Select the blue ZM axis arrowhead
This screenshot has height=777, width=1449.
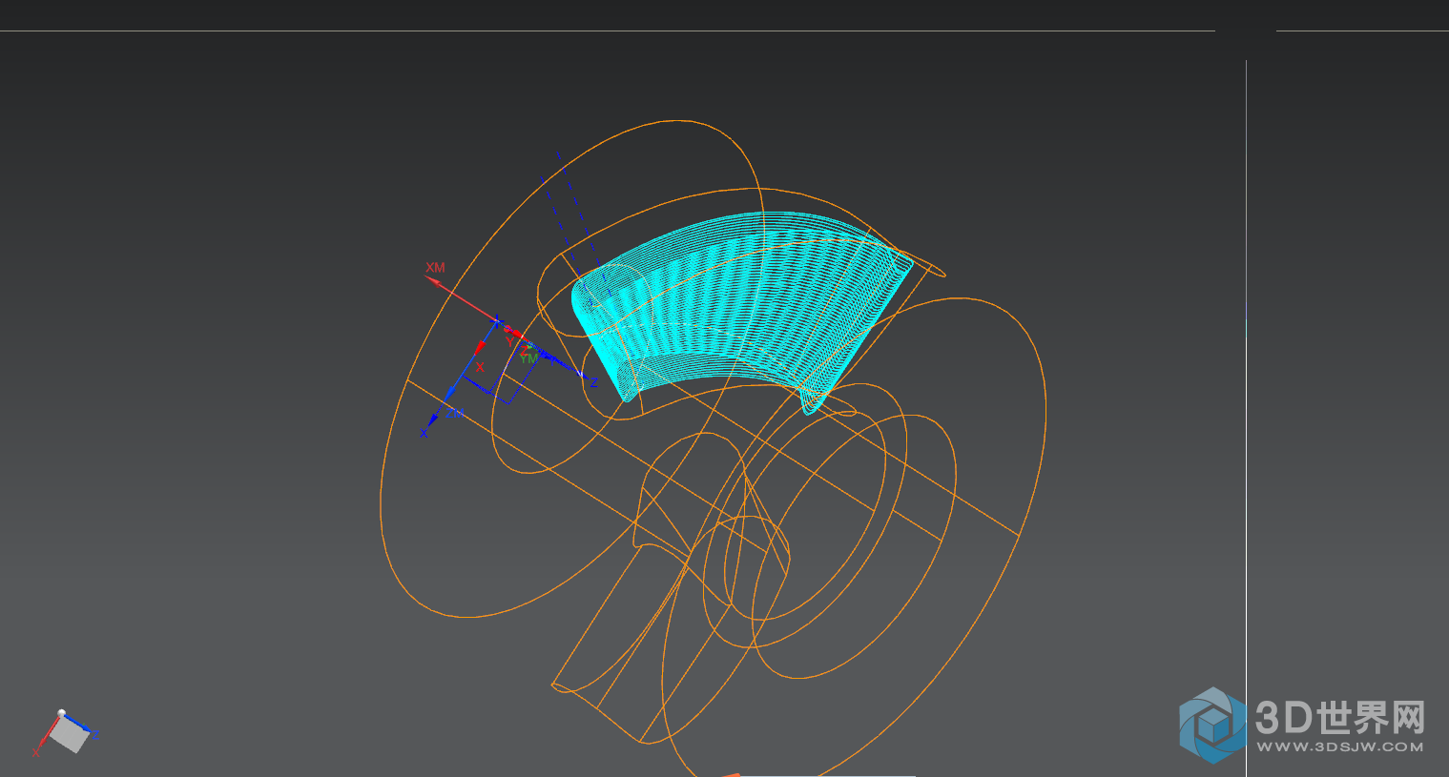pyautogui.click(x=450, y=396)
